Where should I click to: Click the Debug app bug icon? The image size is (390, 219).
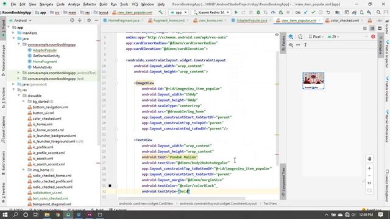point(258,12)
